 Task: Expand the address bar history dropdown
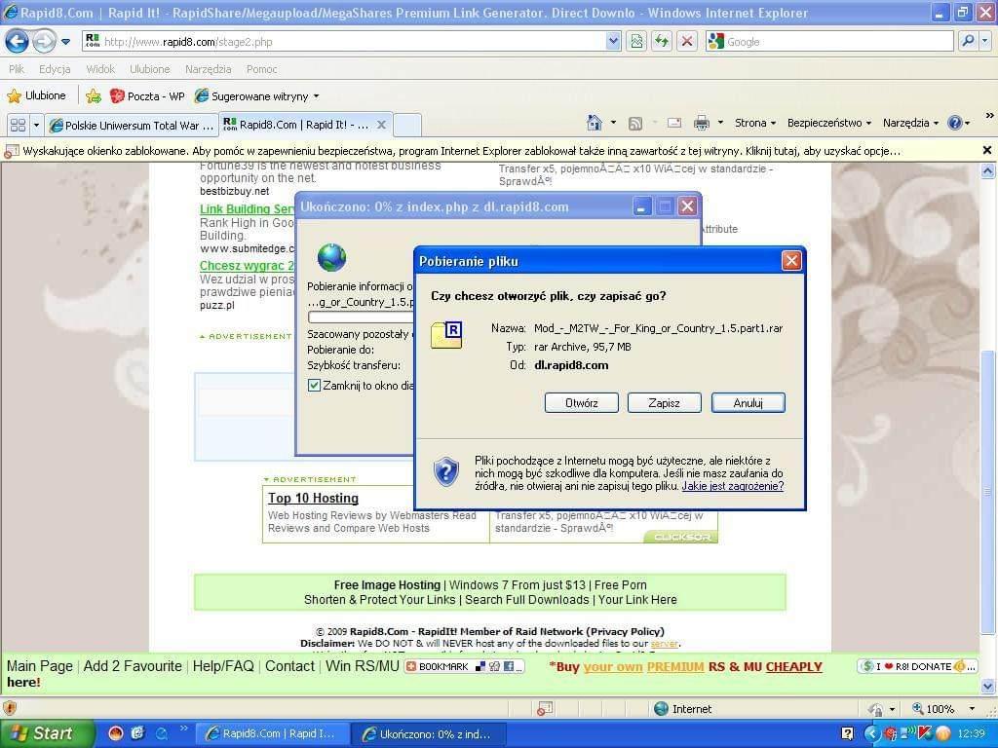point(613,42)
